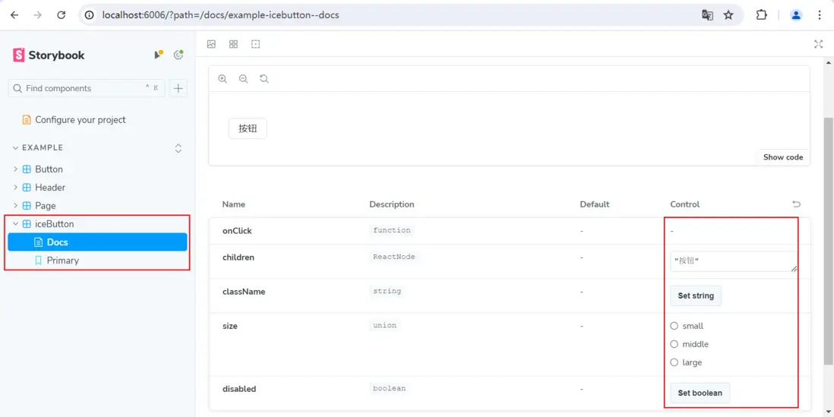834x417 pixels.
Task: Choose the large size radio option
Action: pos(674,362)
